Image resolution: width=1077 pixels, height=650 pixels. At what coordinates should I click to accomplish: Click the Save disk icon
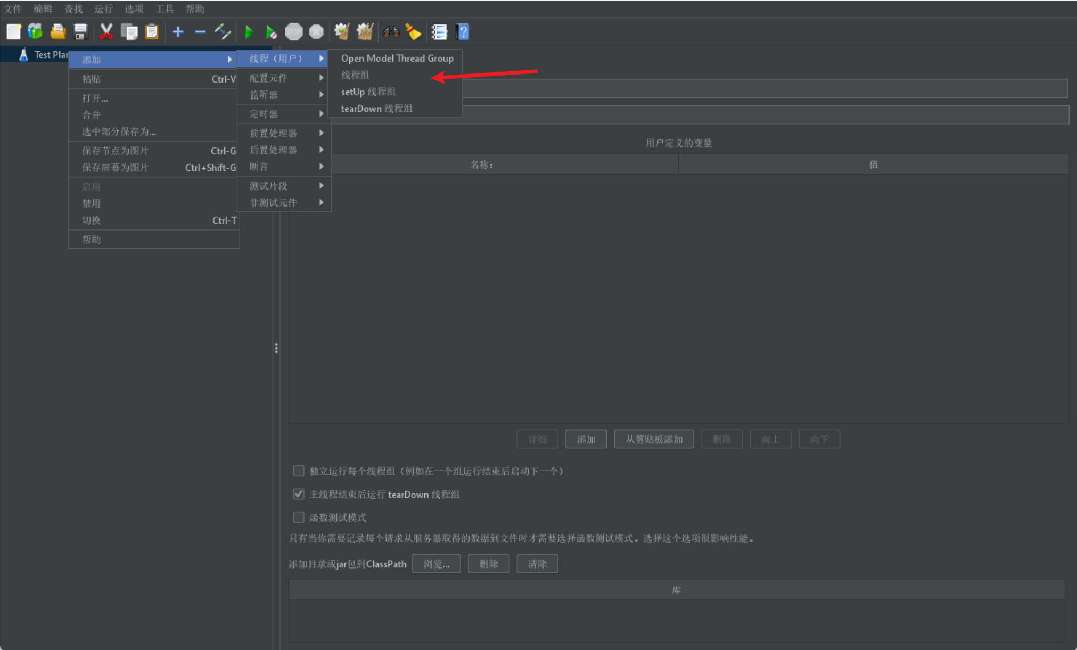coord(80,32)
